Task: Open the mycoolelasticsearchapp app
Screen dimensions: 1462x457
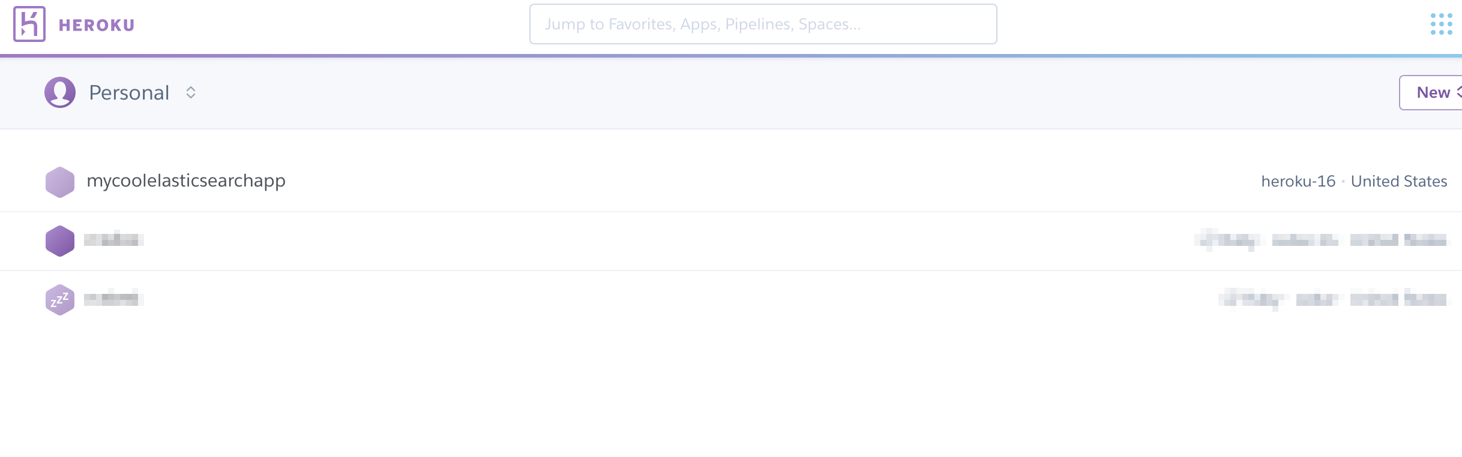Action: tap(186, 181)
